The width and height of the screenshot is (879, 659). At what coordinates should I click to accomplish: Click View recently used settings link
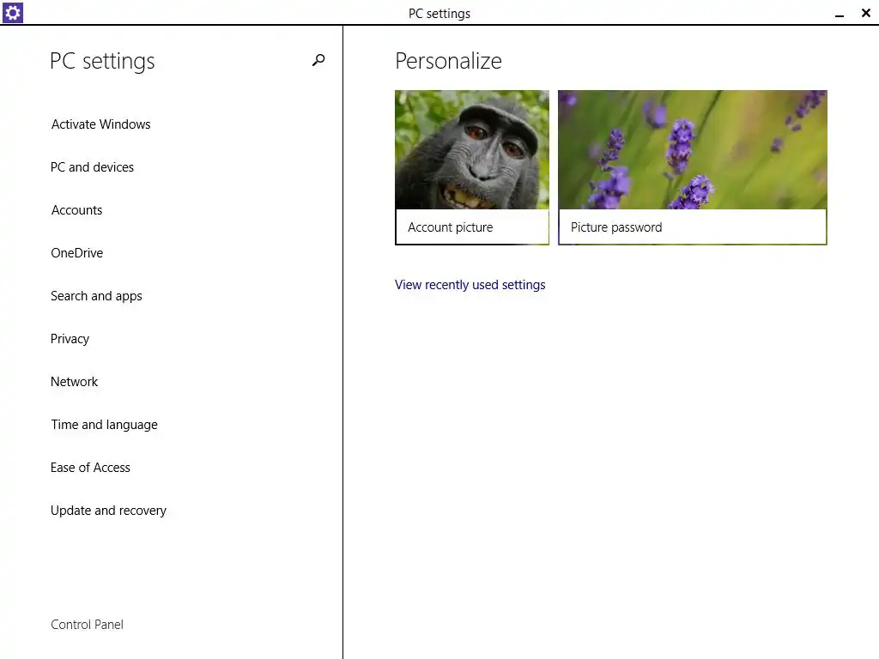point(470,285)
